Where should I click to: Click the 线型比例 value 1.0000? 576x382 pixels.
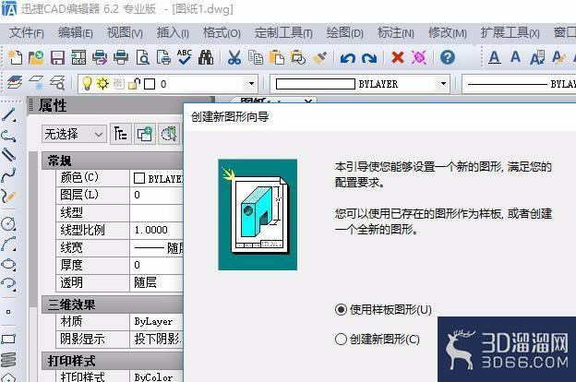[156, 230]
